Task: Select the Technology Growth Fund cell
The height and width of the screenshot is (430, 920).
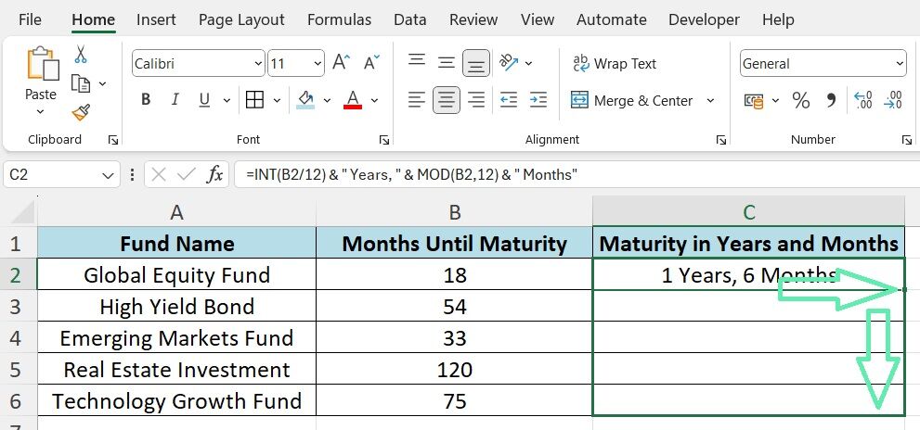Action: 176,401
